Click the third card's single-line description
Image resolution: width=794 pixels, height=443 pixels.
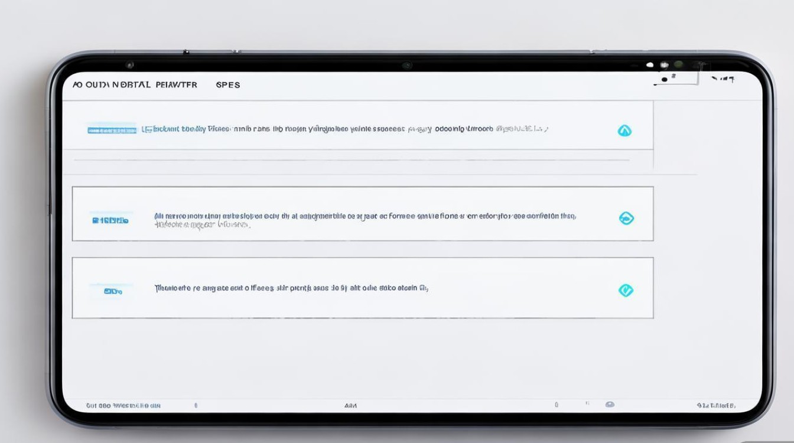coord(291,289)
